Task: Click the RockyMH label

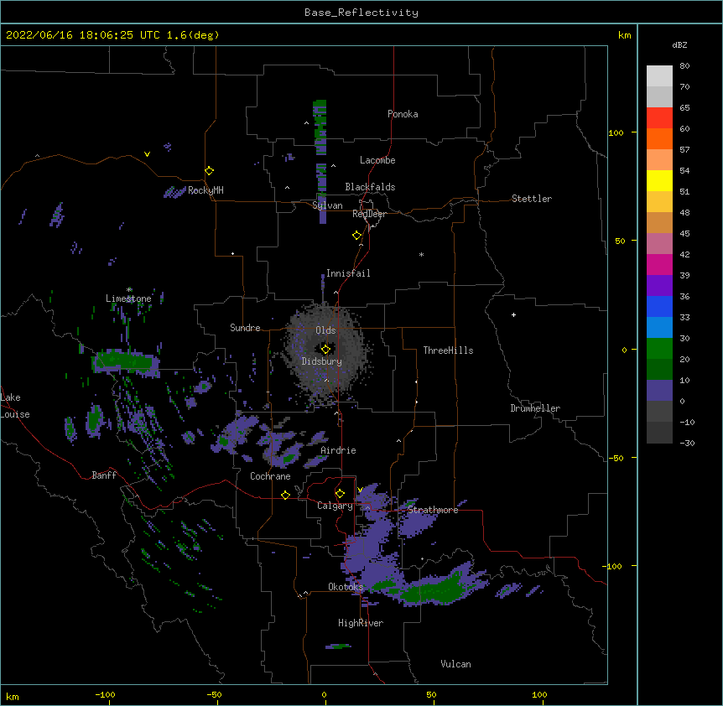Action: (x=205, y=190)
